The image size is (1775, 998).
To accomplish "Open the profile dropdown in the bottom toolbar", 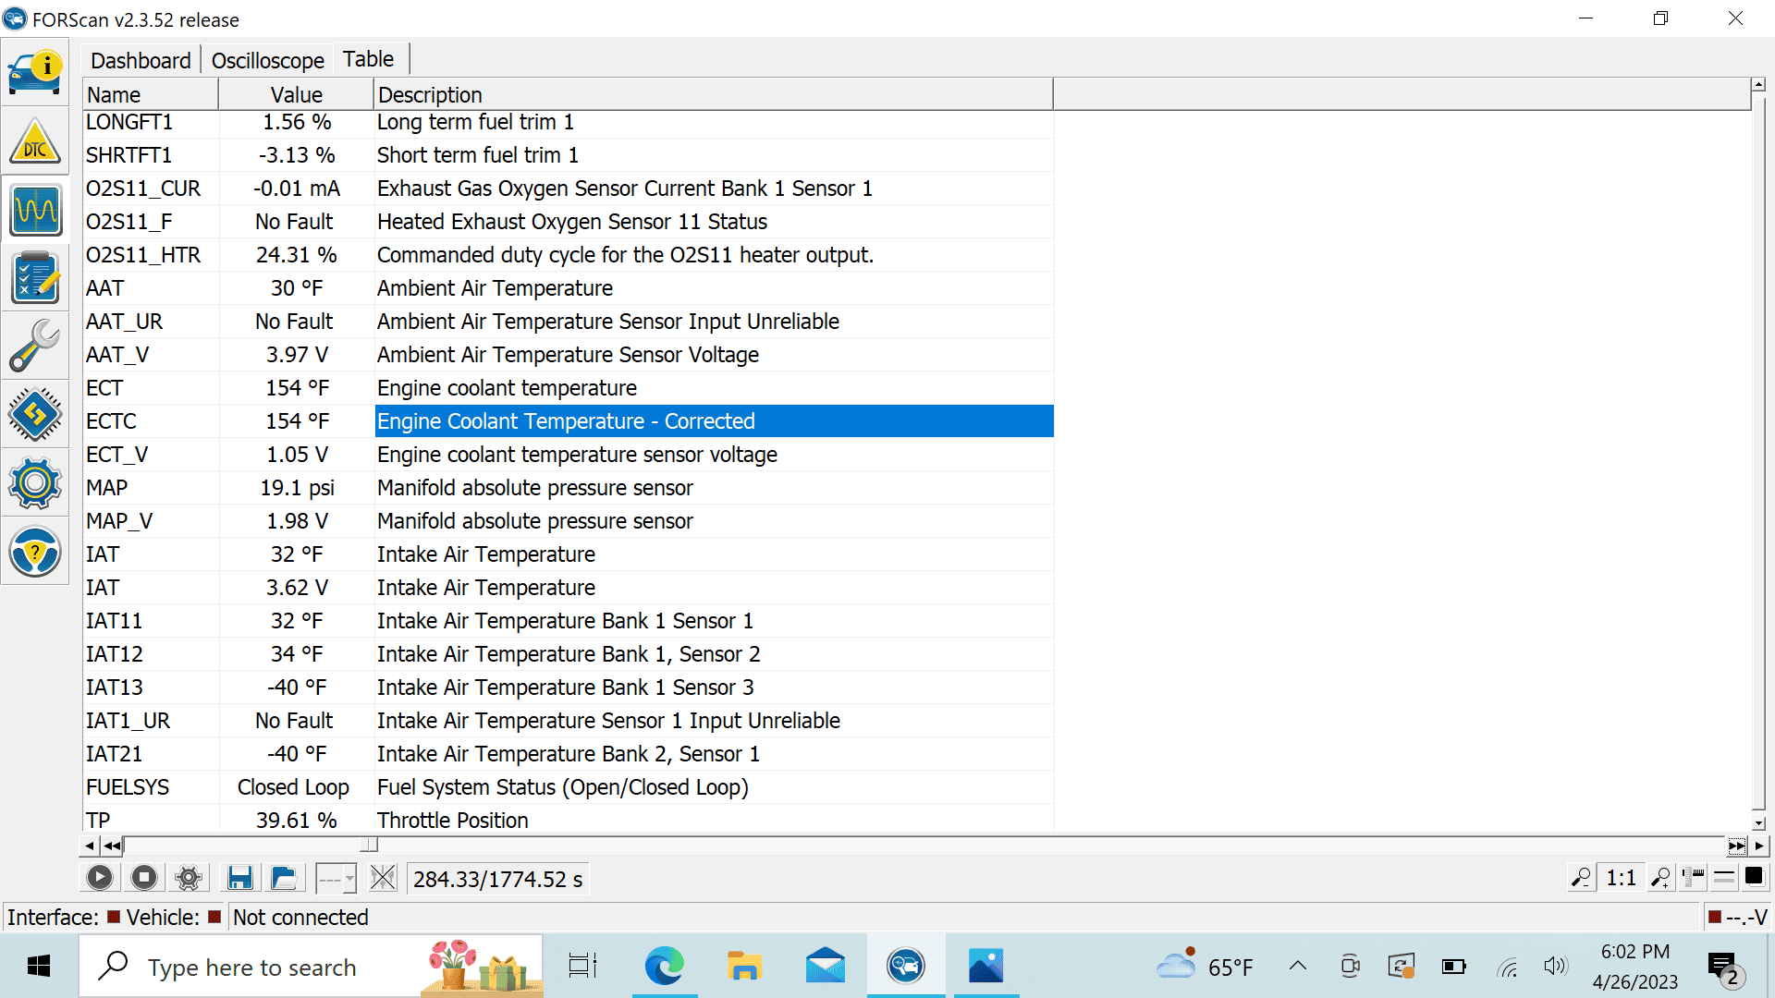I will tap(336, 878).
